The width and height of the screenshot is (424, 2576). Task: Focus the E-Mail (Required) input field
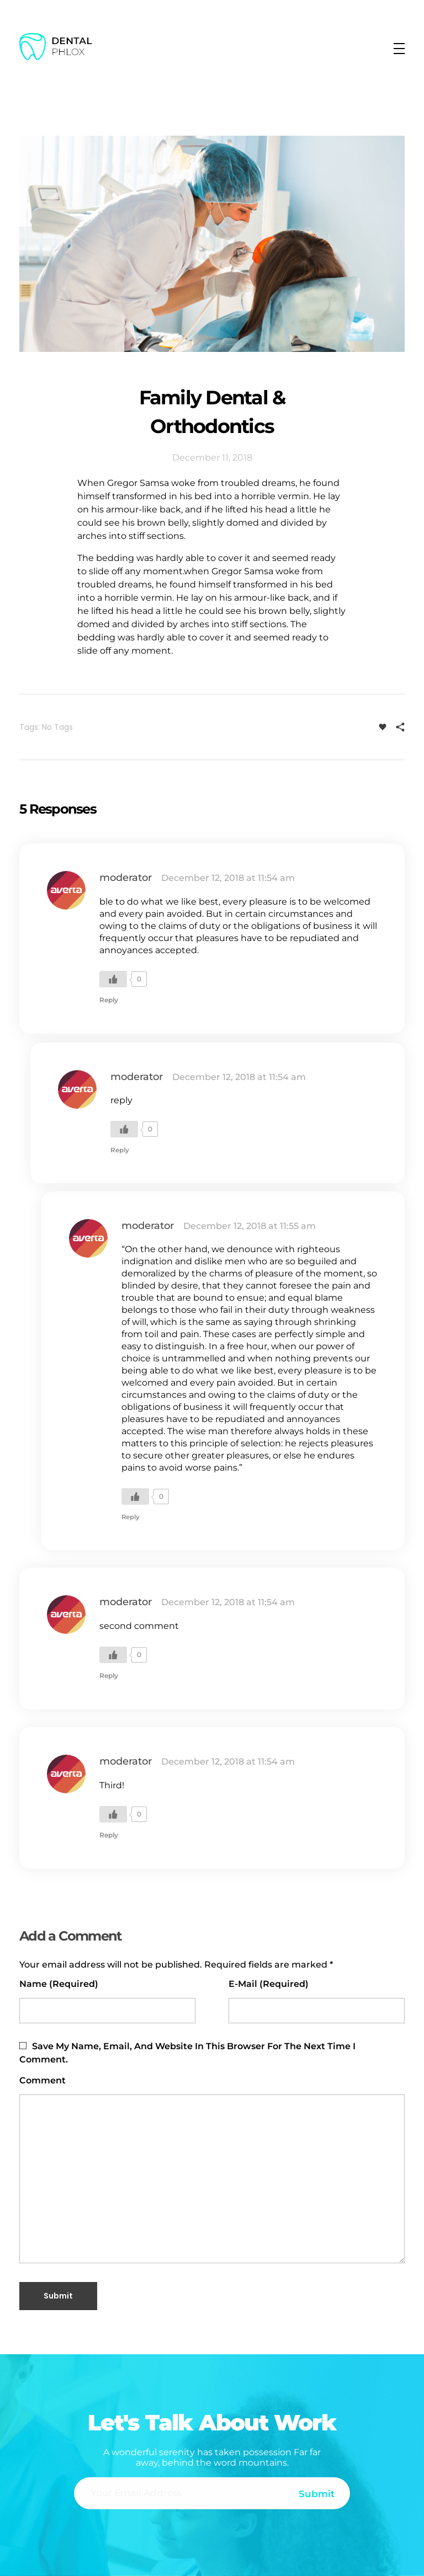[x=316, y=2011]
